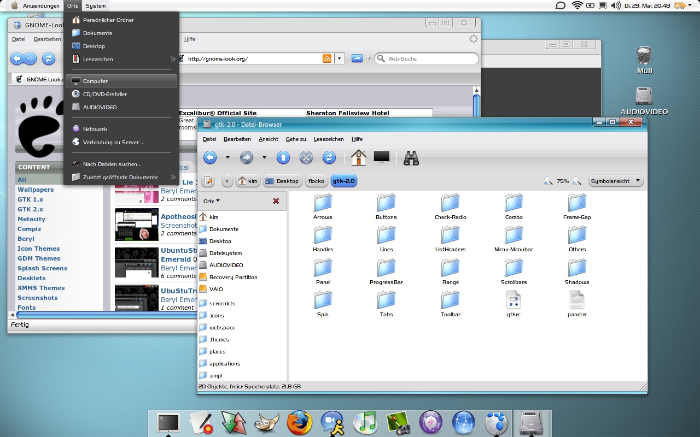
Task: Open the AUDIOVIDEO drive on the desktop
Action: [x=644, y=101]
